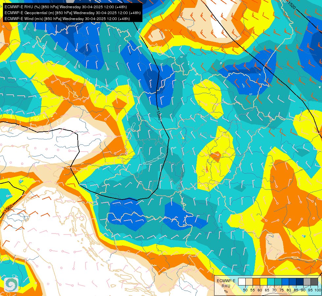The height and width of the screenshot is (296, 322).
Task: Click the '70' legend tick label
Action: coord(274,290)
